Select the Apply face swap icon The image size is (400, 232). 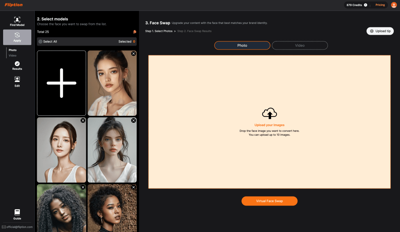(17, 35)
